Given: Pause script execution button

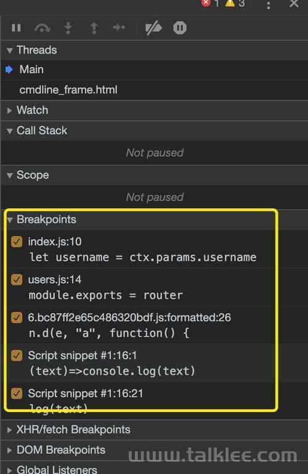Looking at the screenshot, I should pos(17,28).
